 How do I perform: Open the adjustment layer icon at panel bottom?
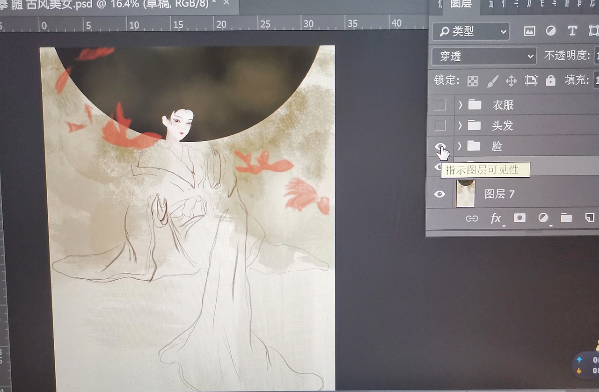click(x=543, y=218)
